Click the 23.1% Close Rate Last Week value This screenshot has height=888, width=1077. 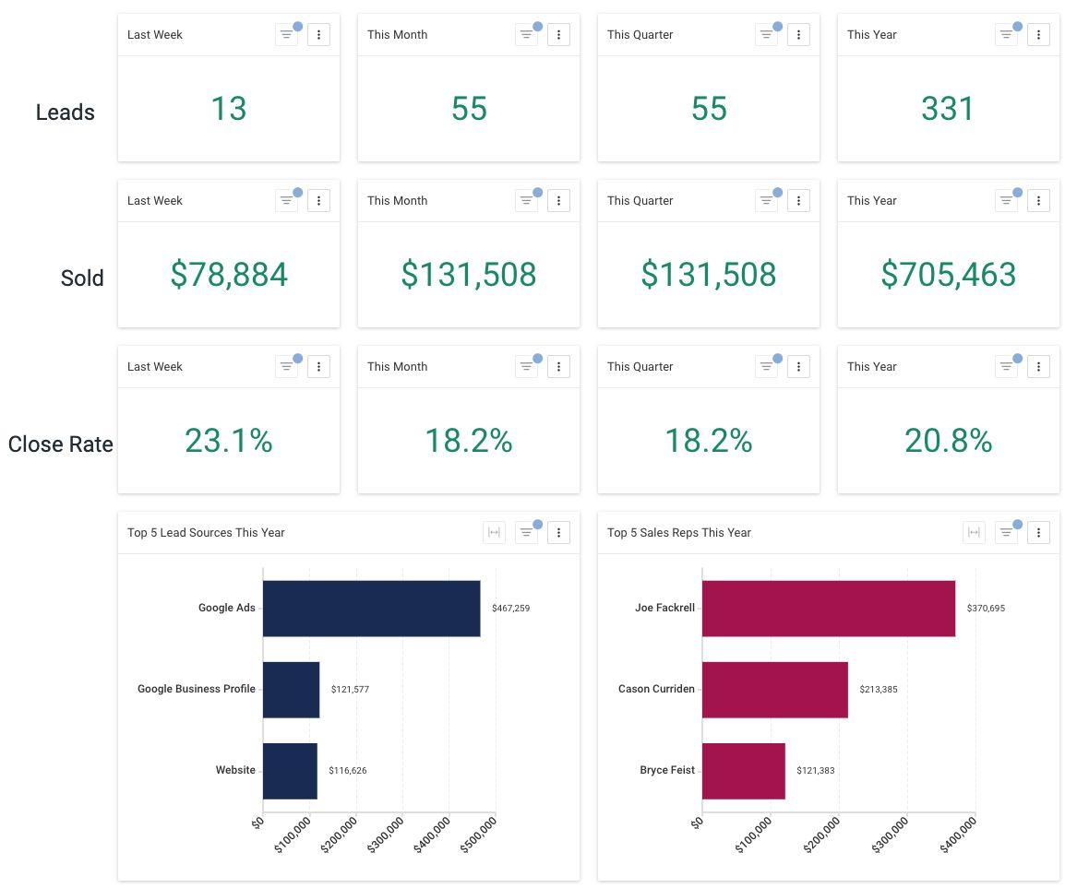pos(229,441)
